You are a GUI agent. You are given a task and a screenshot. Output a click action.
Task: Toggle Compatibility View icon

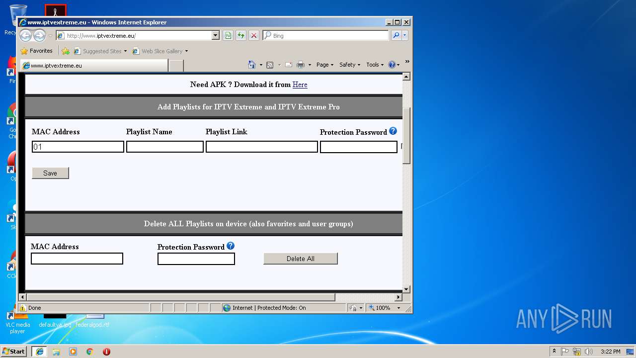(228, 35)
